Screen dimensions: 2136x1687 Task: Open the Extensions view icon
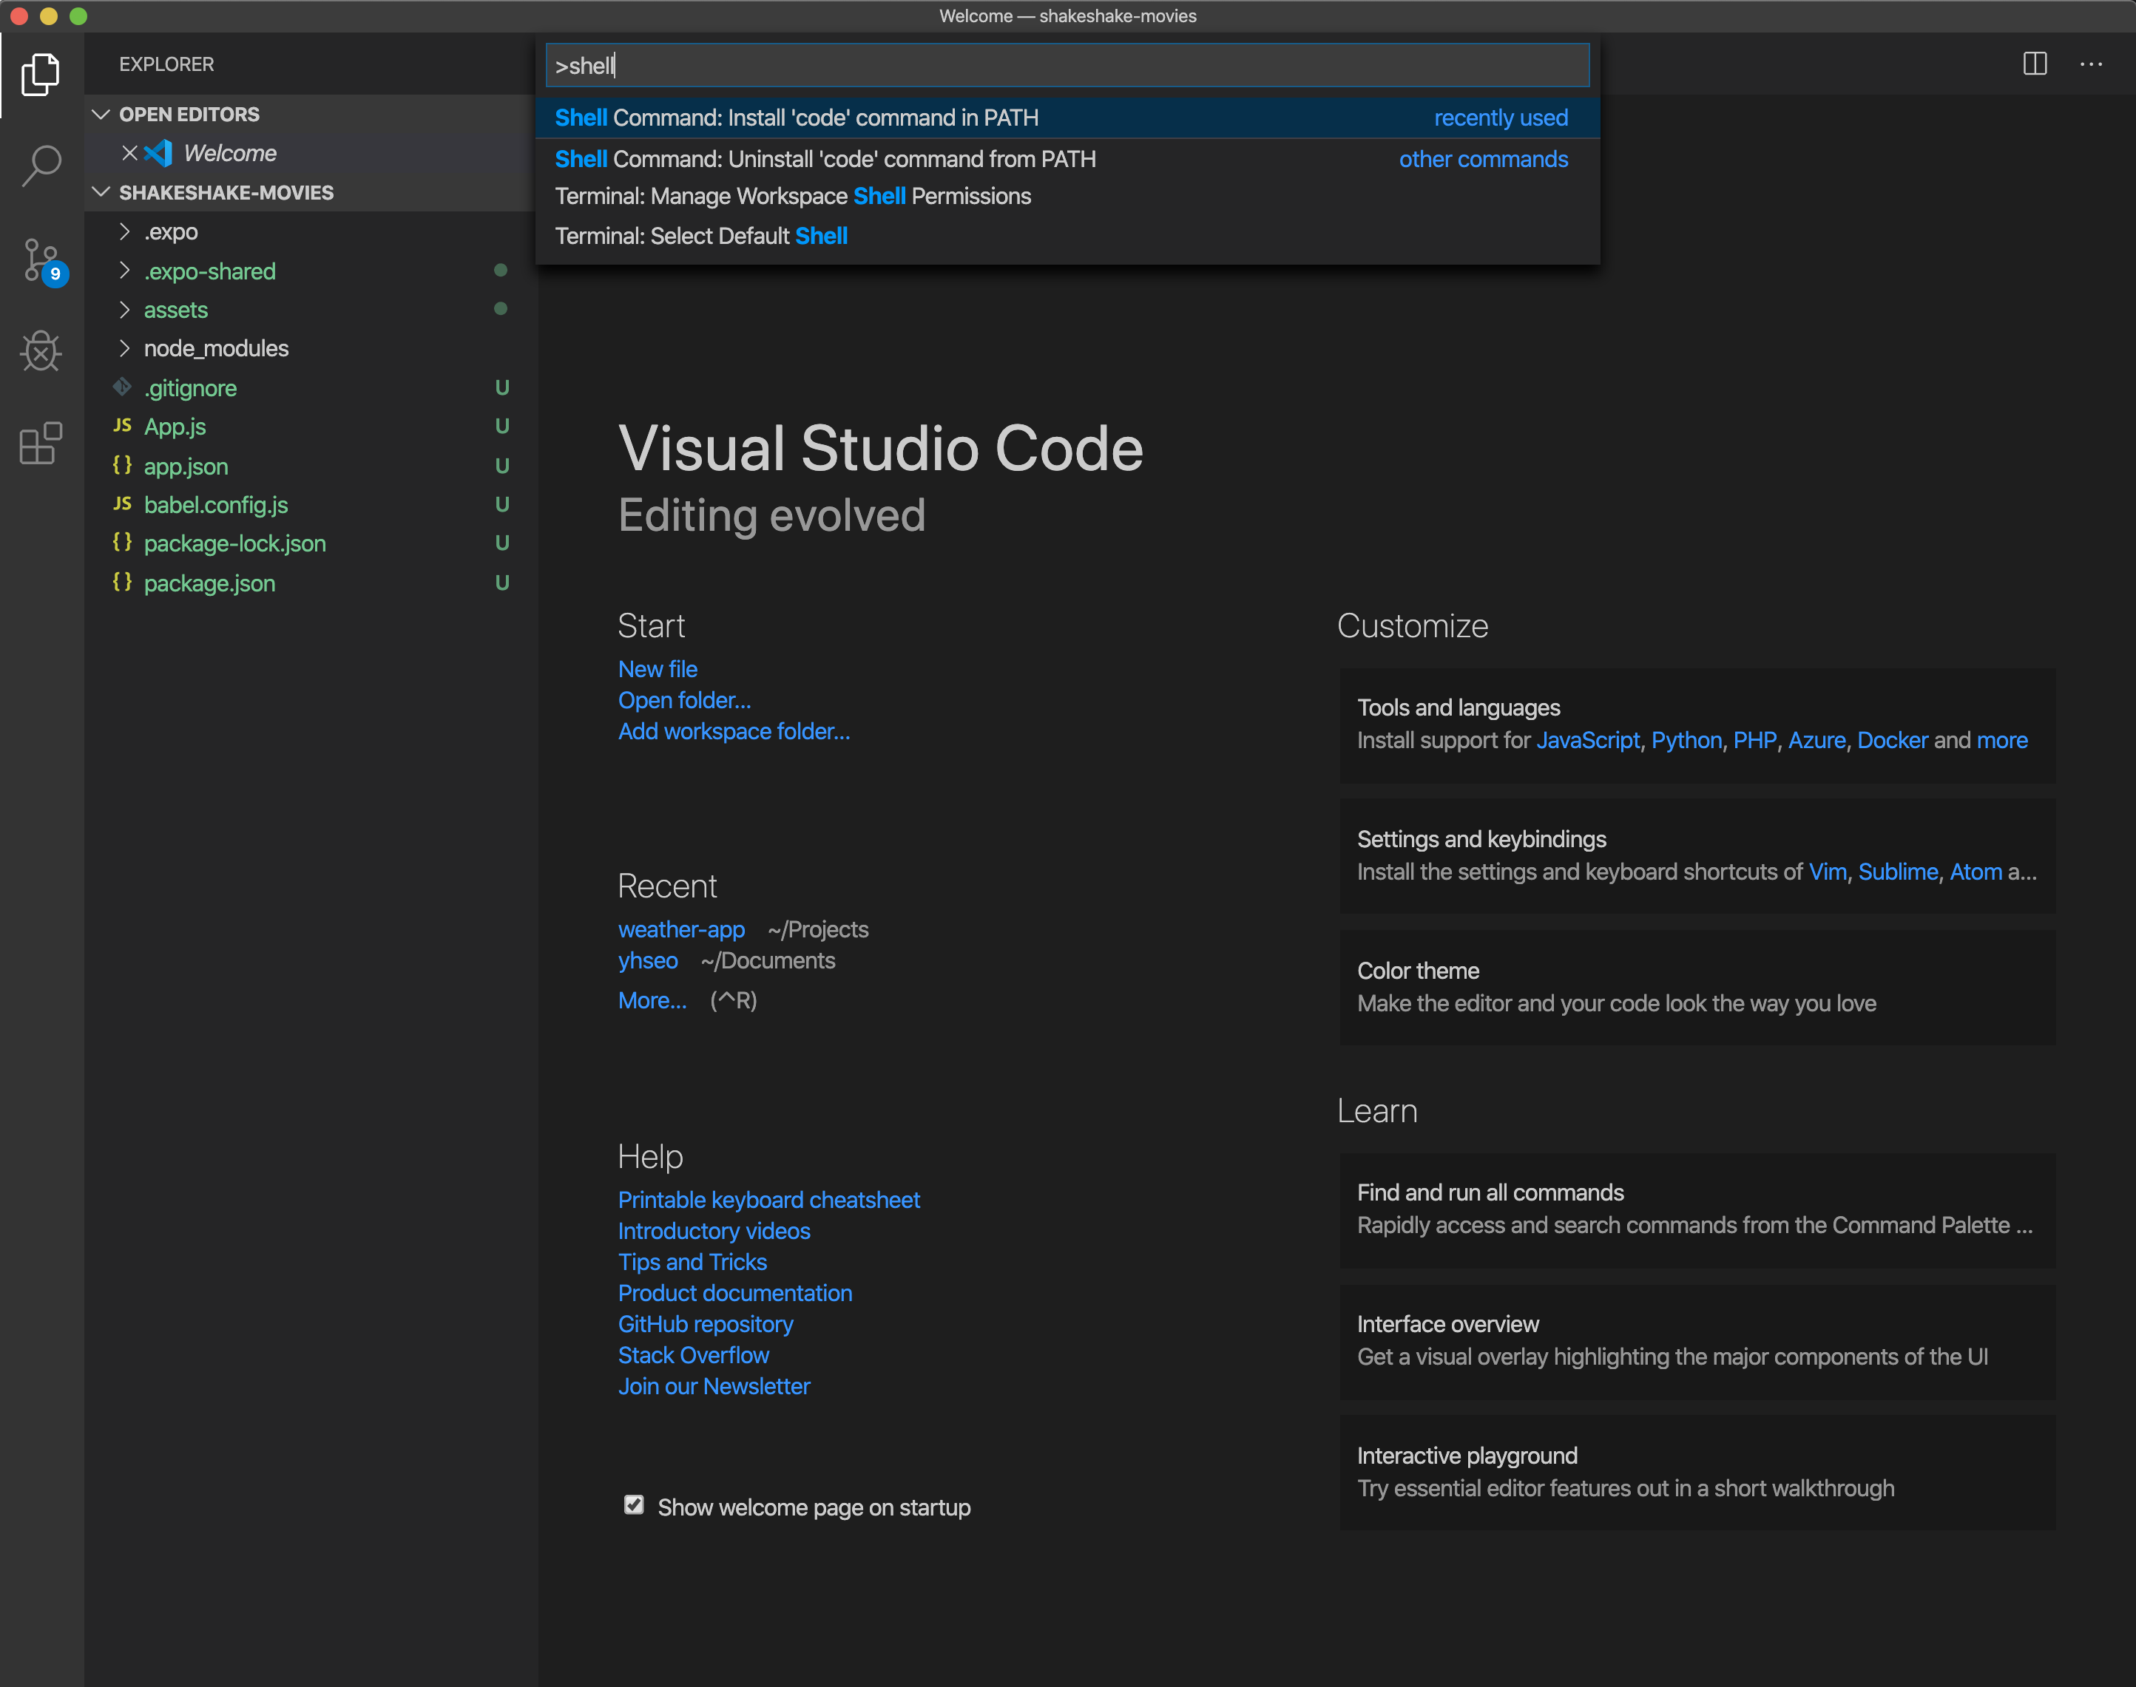(x=41, y=443)
